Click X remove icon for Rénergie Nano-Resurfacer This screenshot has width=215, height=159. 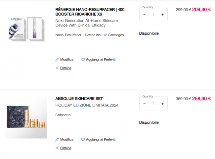(57, 68)
